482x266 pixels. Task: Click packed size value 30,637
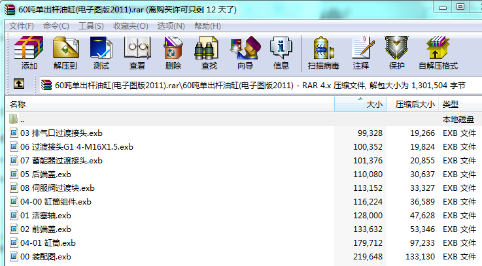coord(422,174)
